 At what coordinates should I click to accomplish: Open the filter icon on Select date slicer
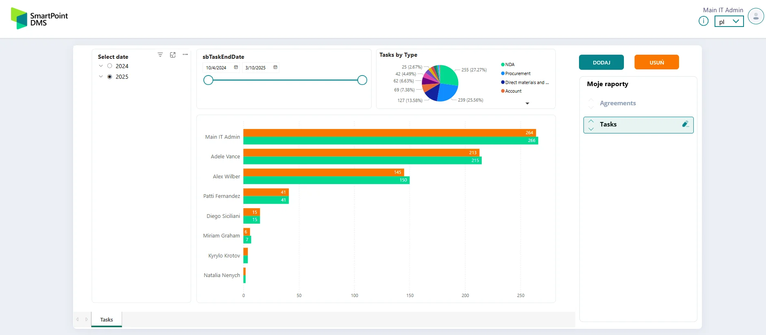[160, 55]
